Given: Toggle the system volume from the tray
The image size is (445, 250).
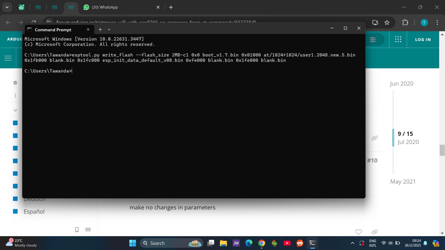Looking at the screenshot, I should point(391,243).
